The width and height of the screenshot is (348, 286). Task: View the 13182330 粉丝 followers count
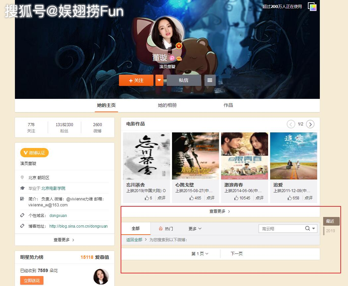(x=64, y=127)
